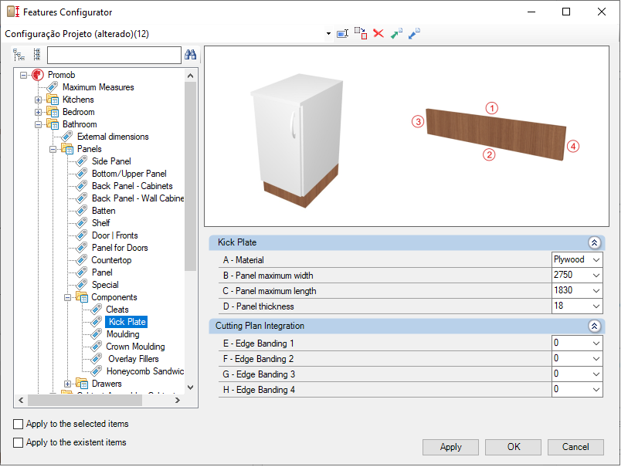Delete the configuration with the red X icon
This screenshot has height=467, width=628.
coord(378,33)
